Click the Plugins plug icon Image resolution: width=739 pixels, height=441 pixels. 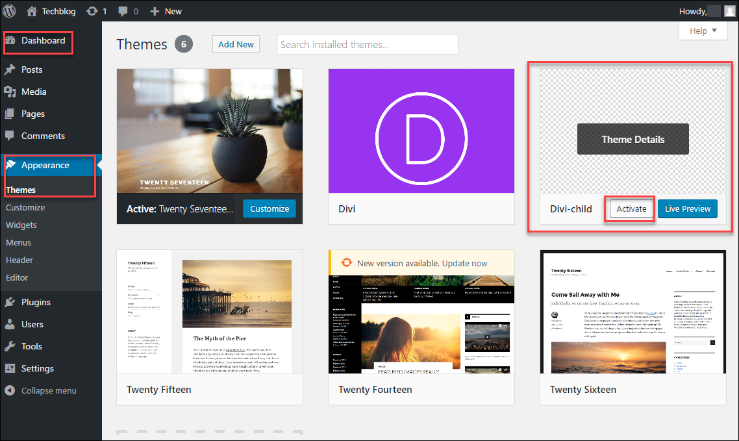point(10,302)
